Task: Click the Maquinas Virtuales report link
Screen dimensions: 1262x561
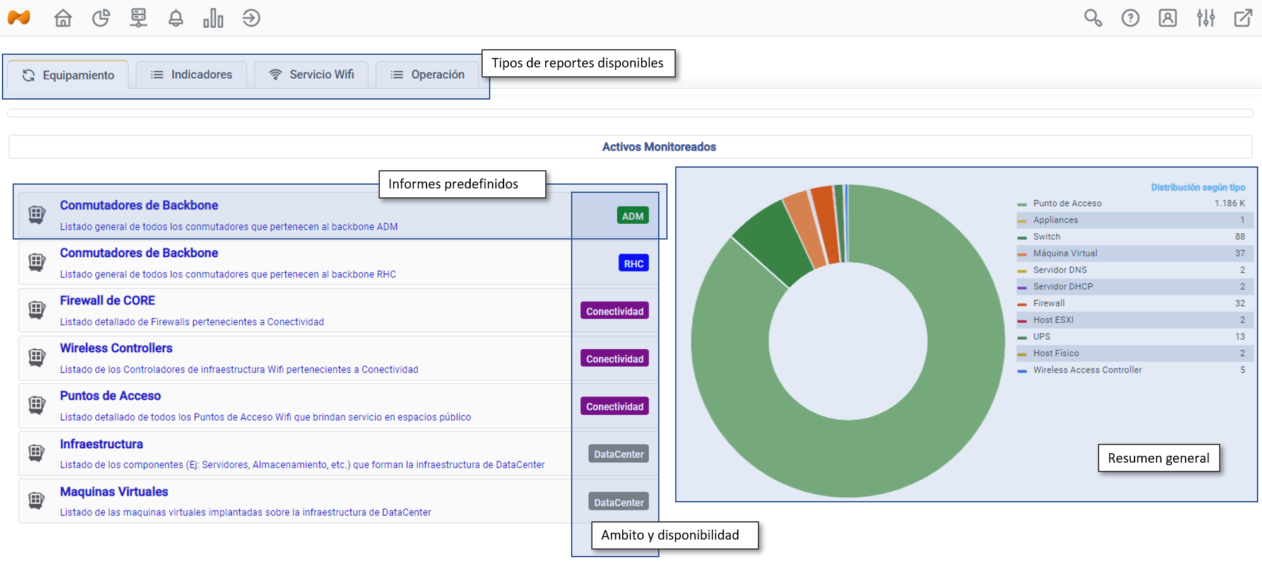Action: coord(114,492)
